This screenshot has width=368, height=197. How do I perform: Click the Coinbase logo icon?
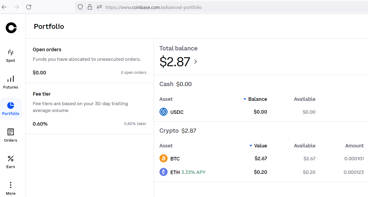11,28
